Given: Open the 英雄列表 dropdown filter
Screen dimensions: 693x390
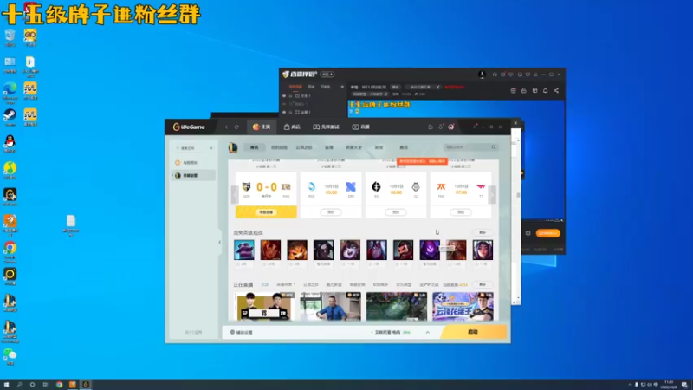Looking at the screenshot, I should [x=286, y=284].
